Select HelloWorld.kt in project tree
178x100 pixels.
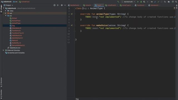[x=17, y=36]
